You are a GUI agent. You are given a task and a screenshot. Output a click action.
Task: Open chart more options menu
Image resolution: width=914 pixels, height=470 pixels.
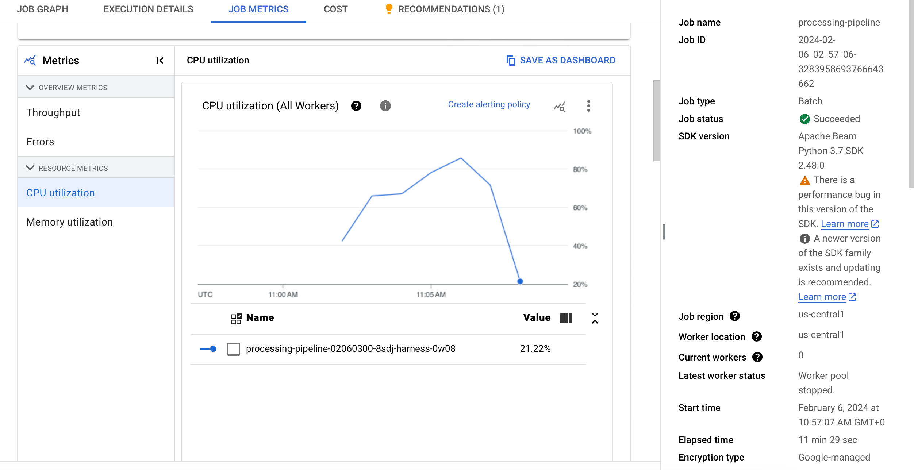point(588,106)
